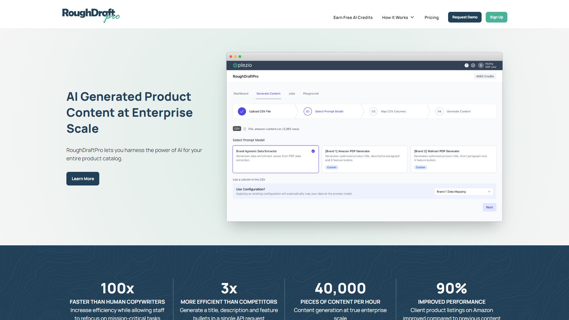Click IMPROVED PERFORMANCE text
This screenshot has height=320, width=569.
[x=452, y=302]
